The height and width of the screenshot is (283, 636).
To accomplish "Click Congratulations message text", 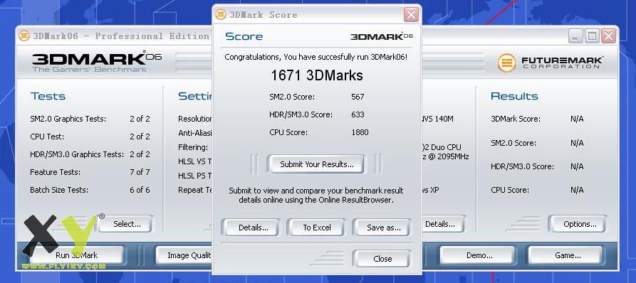I will pos(316,57).
